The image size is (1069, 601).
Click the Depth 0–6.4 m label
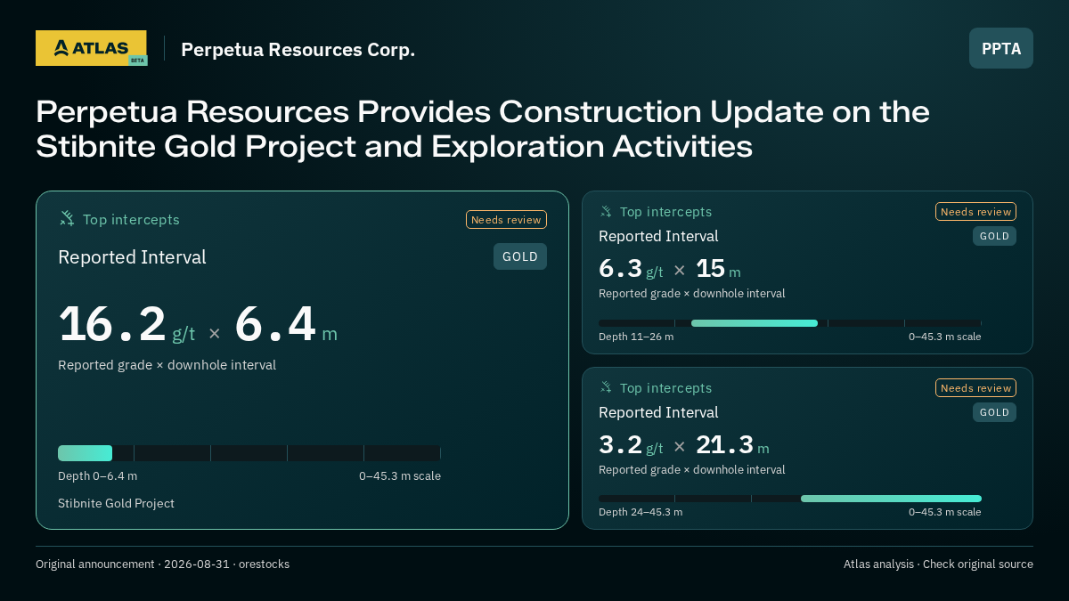[x=98, y=476]
